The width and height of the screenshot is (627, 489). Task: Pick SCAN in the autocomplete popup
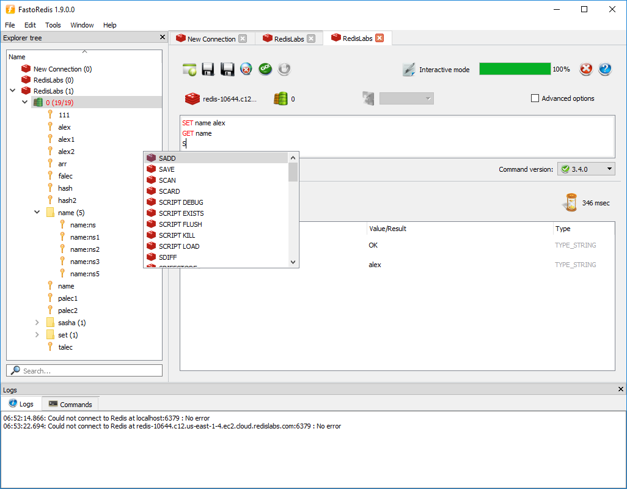[x=216, y=180]
